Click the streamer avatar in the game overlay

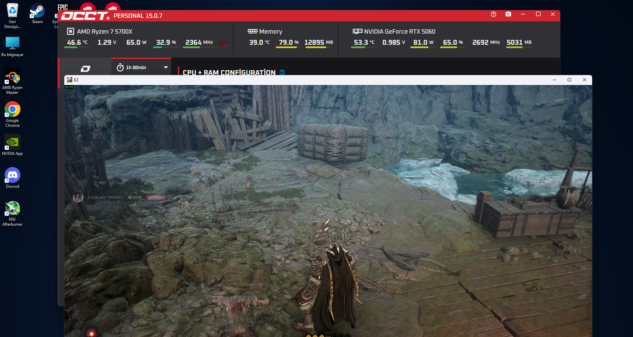78,197
